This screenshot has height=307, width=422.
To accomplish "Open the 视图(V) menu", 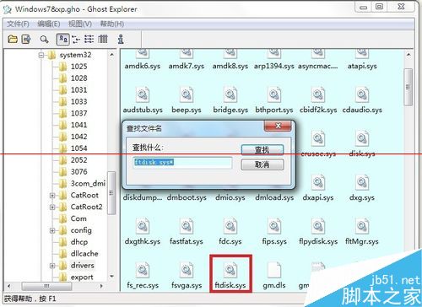I will (x=80, y=24).
